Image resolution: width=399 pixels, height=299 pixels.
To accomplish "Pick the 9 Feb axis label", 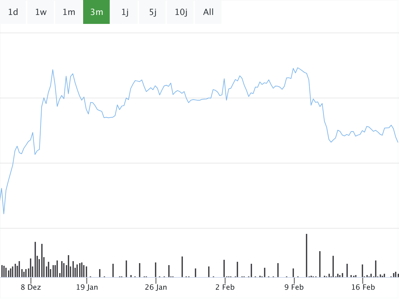I will 294,287.
